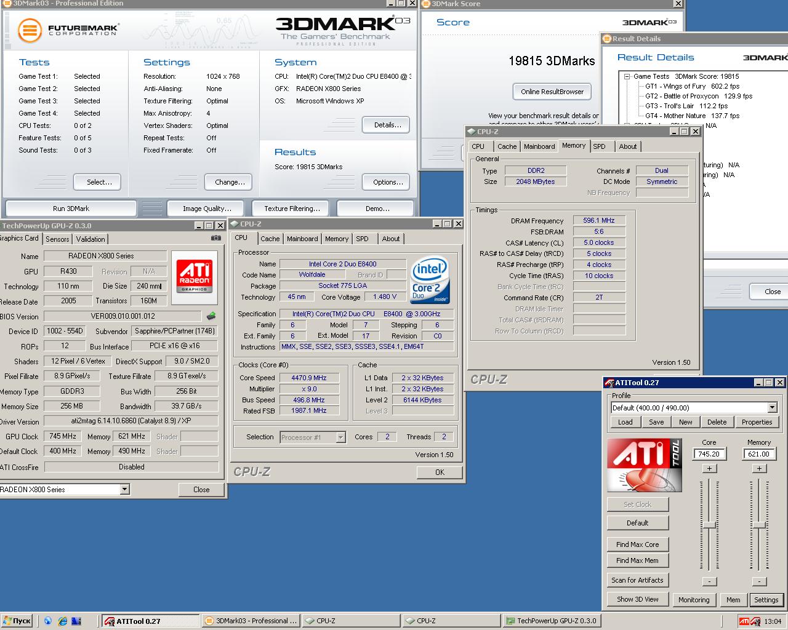Collapse the Game Tests tree node
This screenshot has width=788, height=630.
(x=627, y=76)
